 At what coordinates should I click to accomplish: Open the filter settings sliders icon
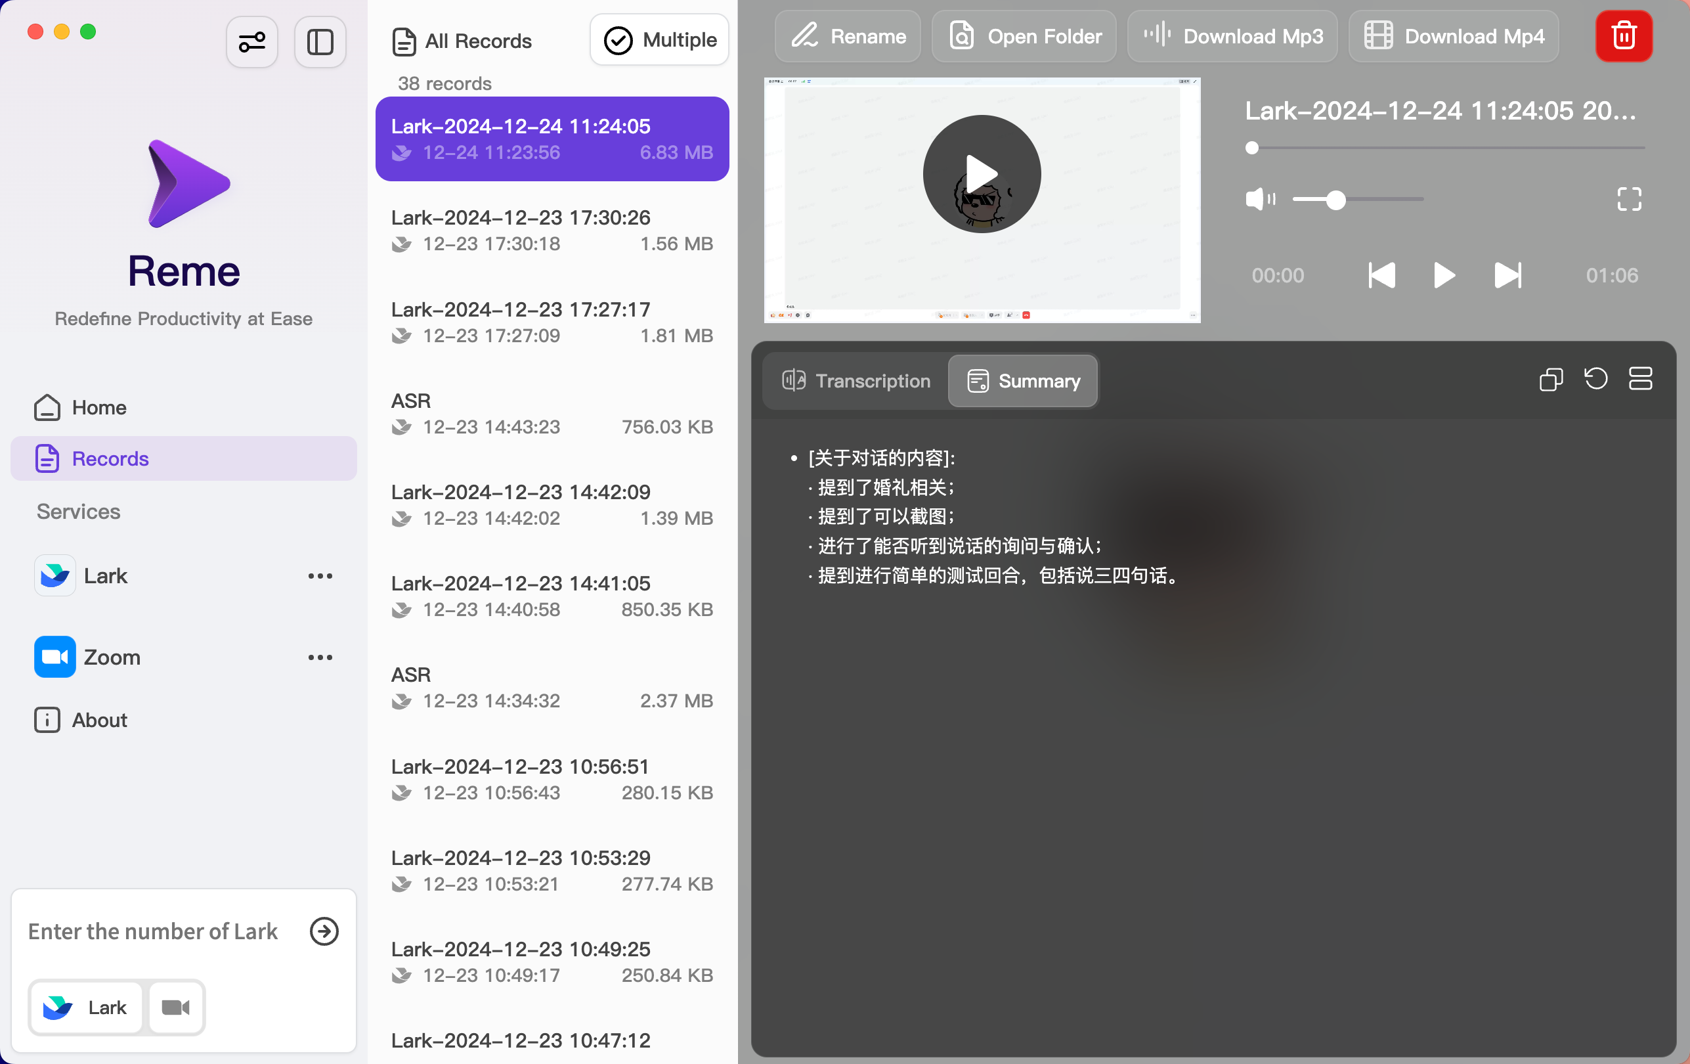252,42
